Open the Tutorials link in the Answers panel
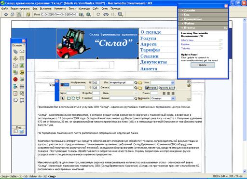 (186, 48)
